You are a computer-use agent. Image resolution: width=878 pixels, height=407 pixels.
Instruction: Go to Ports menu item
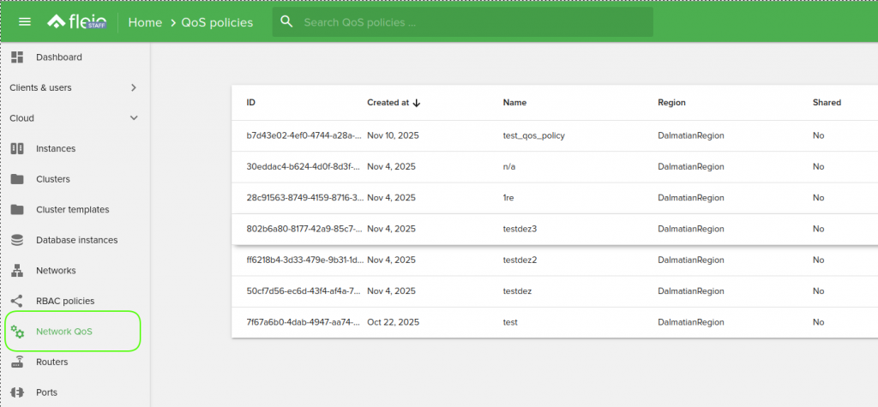[x=47, y=392]
